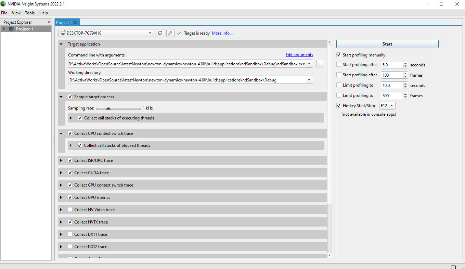Enable Collect NV Video trace
The height and width of the screenshot is (269, 465).
(70, 210)
